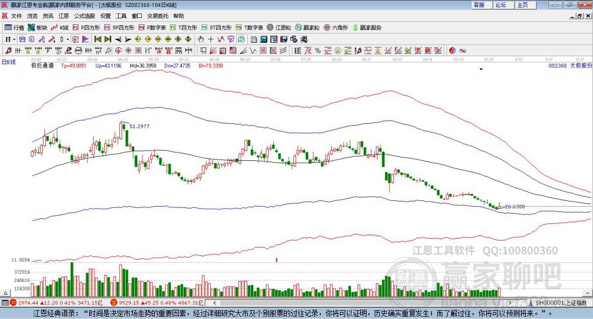Image resolution: width=593 pixels, height=319 pixels.
Task: Click the truck icon in toolbar
Action: tap(303, 39)
